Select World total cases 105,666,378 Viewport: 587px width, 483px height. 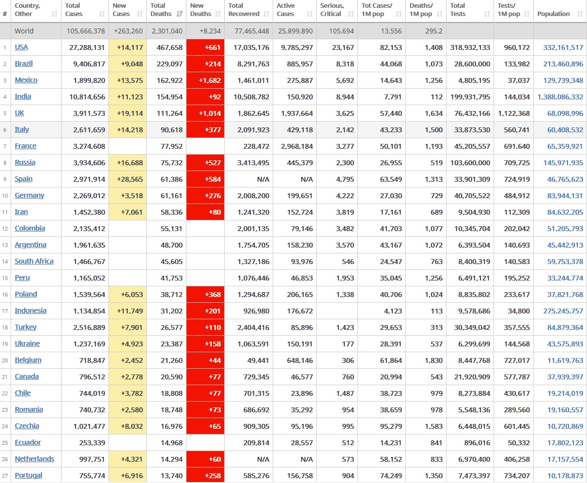coord(86,31)
